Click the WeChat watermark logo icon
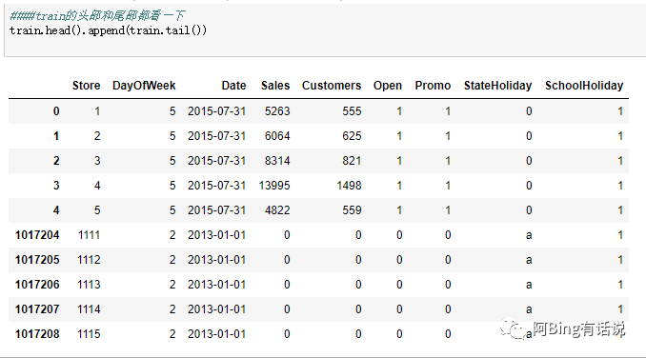 (512, 329)
